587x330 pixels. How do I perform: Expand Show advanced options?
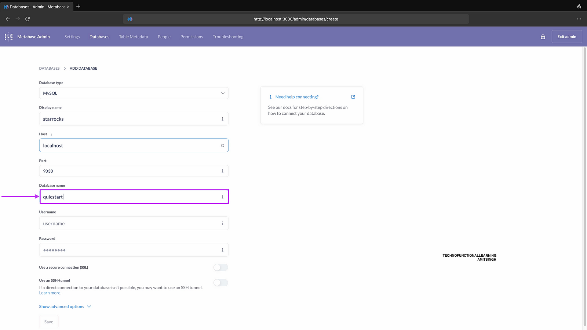[x=65, y=307]
